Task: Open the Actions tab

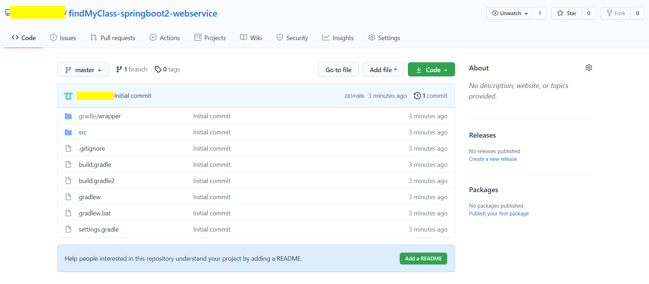Action: point(165,38)
